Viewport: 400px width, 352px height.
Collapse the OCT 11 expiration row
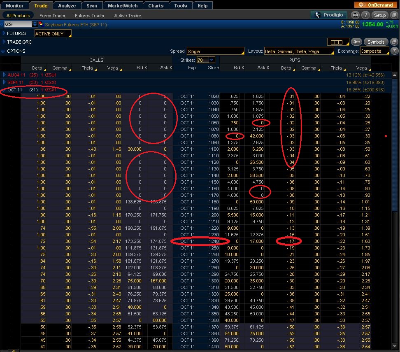(4, 90)
